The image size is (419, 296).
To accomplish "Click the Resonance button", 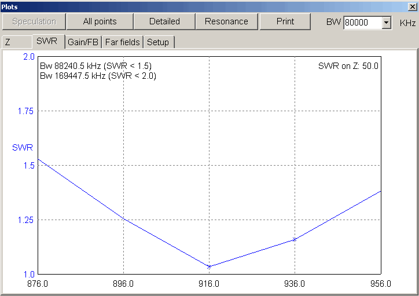I will tap(227, 21).
